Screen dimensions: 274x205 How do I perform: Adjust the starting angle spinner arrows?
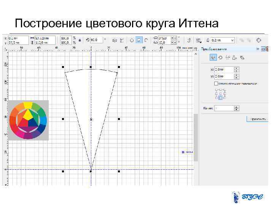[174, 38]
